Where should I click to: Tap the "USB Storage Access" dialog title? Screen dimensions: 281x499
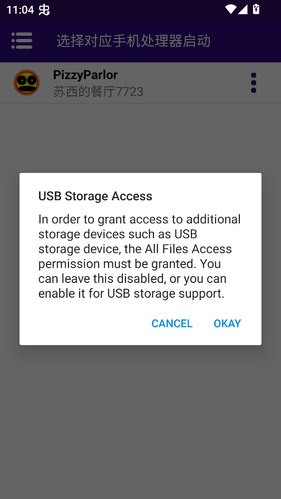pyautogui.click(x=95, y=196)
